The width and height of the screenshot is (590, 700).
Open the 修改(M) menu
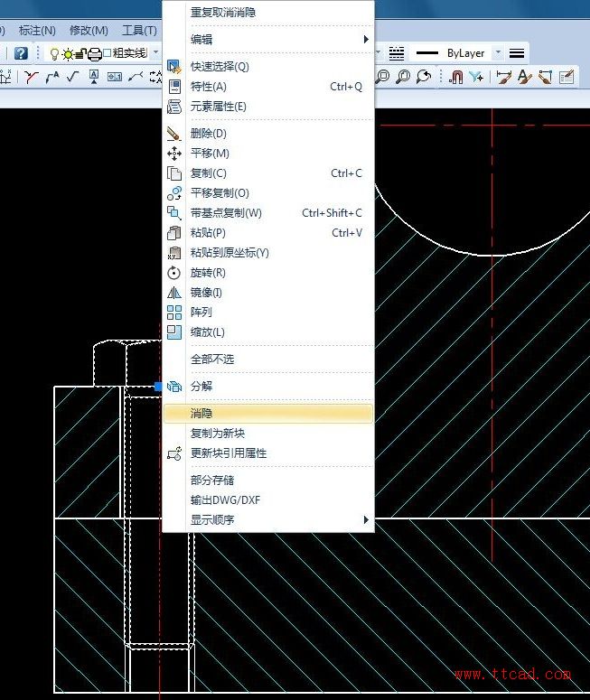[x=89, y=31]
